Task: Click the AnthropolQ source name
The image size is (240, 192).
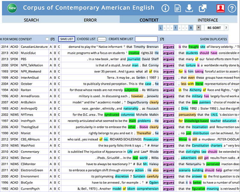Action: (x=29, y=109)
